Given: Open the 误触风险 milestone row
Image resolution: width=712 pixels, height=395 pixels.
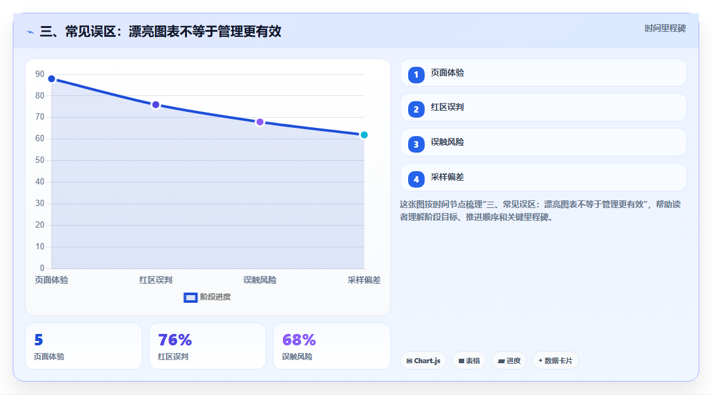Looking at the screenshot, I should [543, 142].
